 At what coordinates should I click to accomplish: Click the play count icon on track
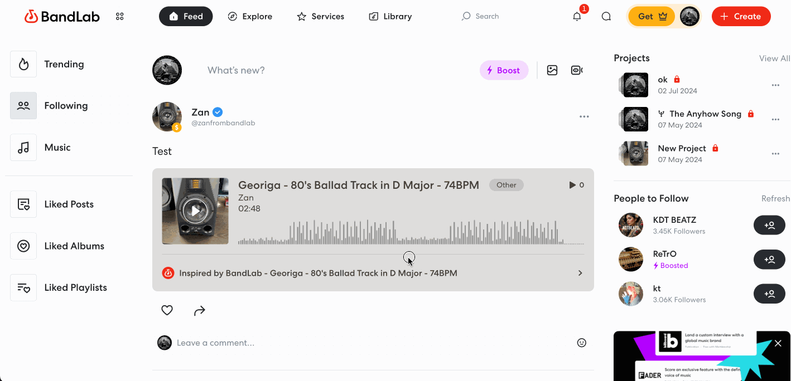coord(572,185)
